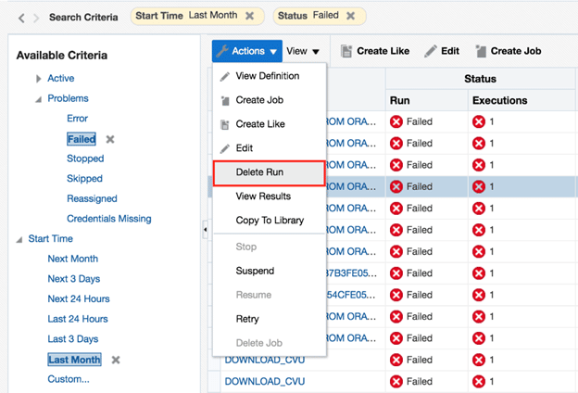Viewport: 578px width, 393px height.
Task: Click the forward navigation arrow
Action: coord(35,18)
